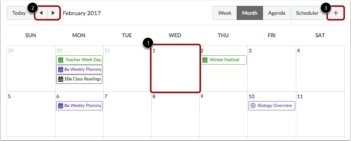This screenshot has height=141, width=351.
Task: Select the Month view tab
Action: [x=250, y=13]
